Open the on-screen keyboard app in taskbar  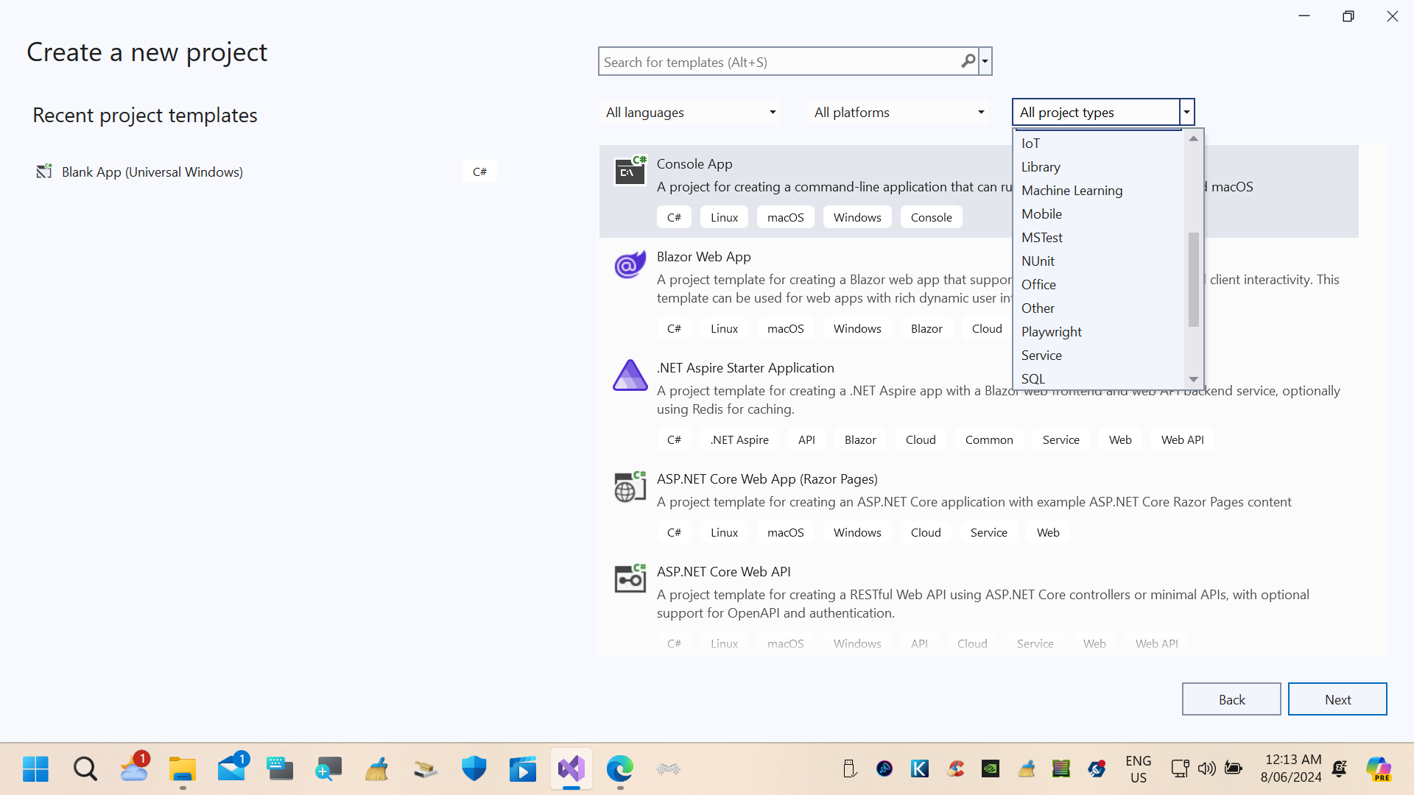click(280, 769)
